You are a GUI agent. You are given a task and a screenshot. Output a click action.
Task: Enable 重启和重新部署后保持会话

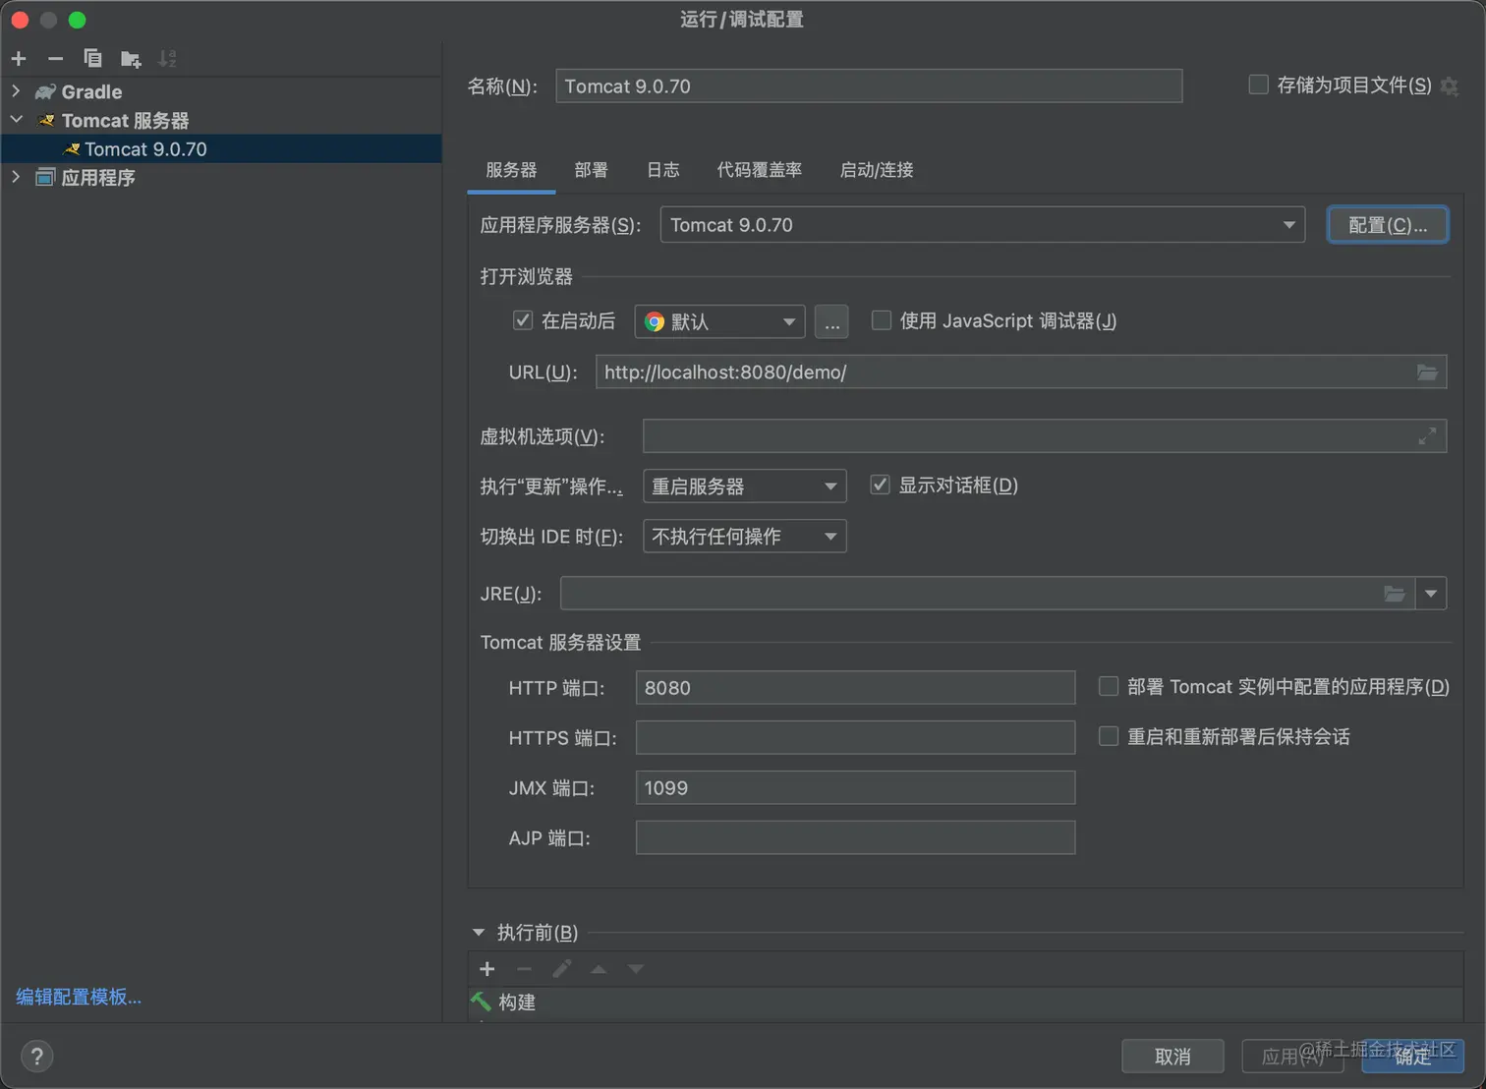1109,736
